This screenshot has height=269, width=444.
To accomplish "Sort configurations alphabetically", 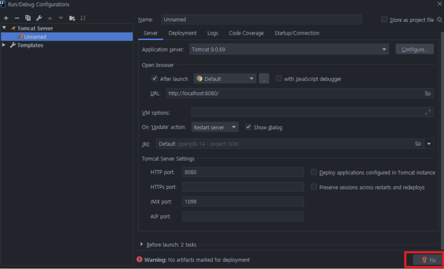I will (83, 18).
